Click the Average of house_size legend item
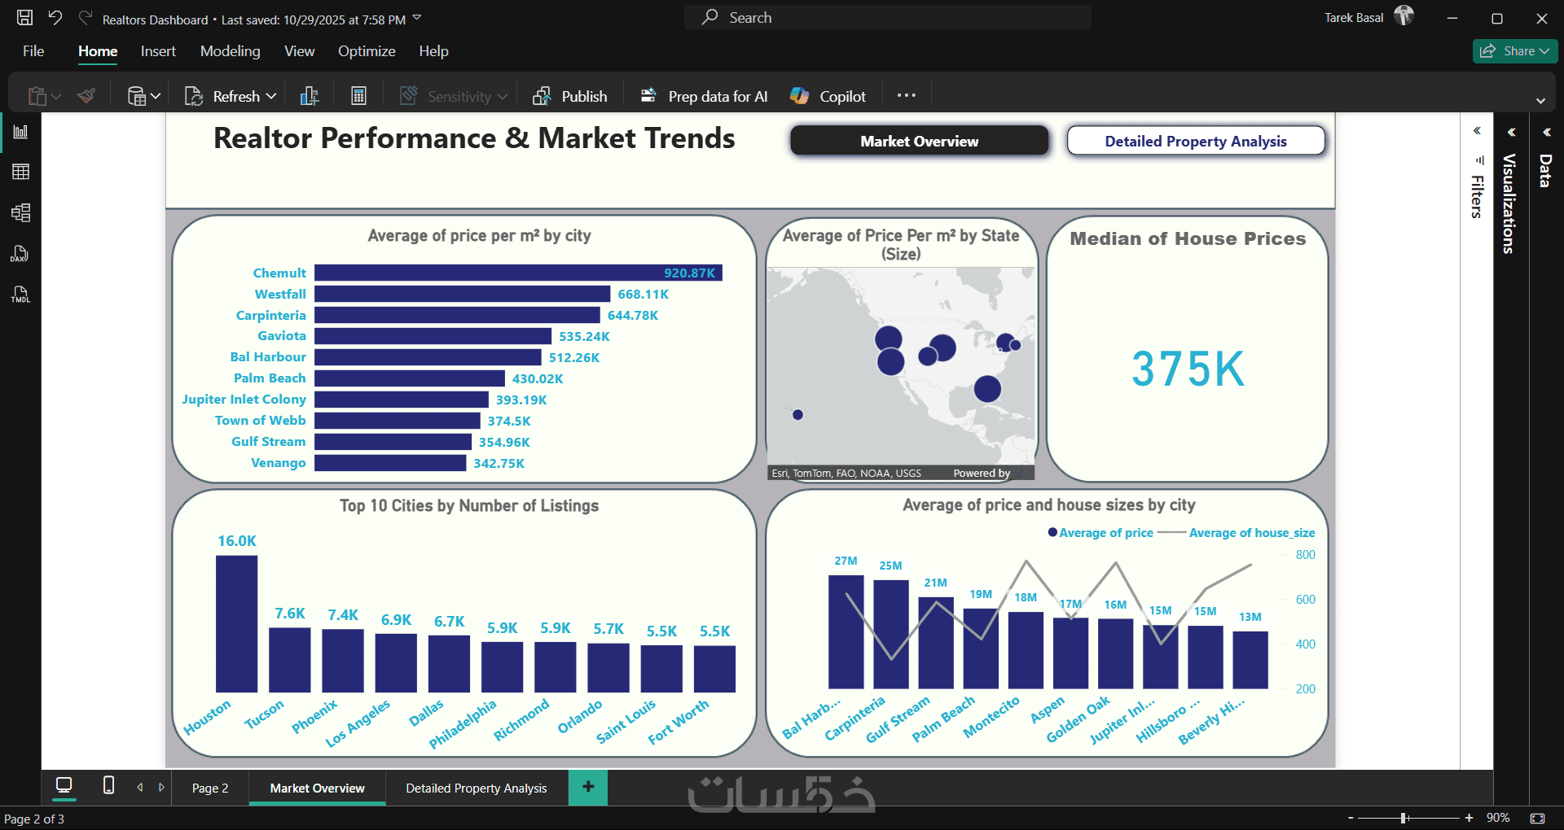This screenshot has width=1564, height=830. pos(1237,533)
